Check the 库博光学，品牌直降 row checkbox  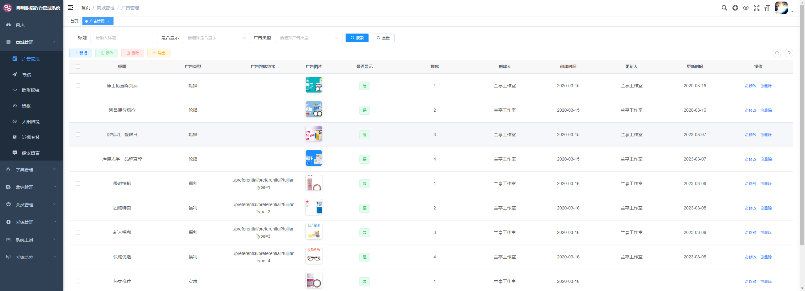[78, 159]
